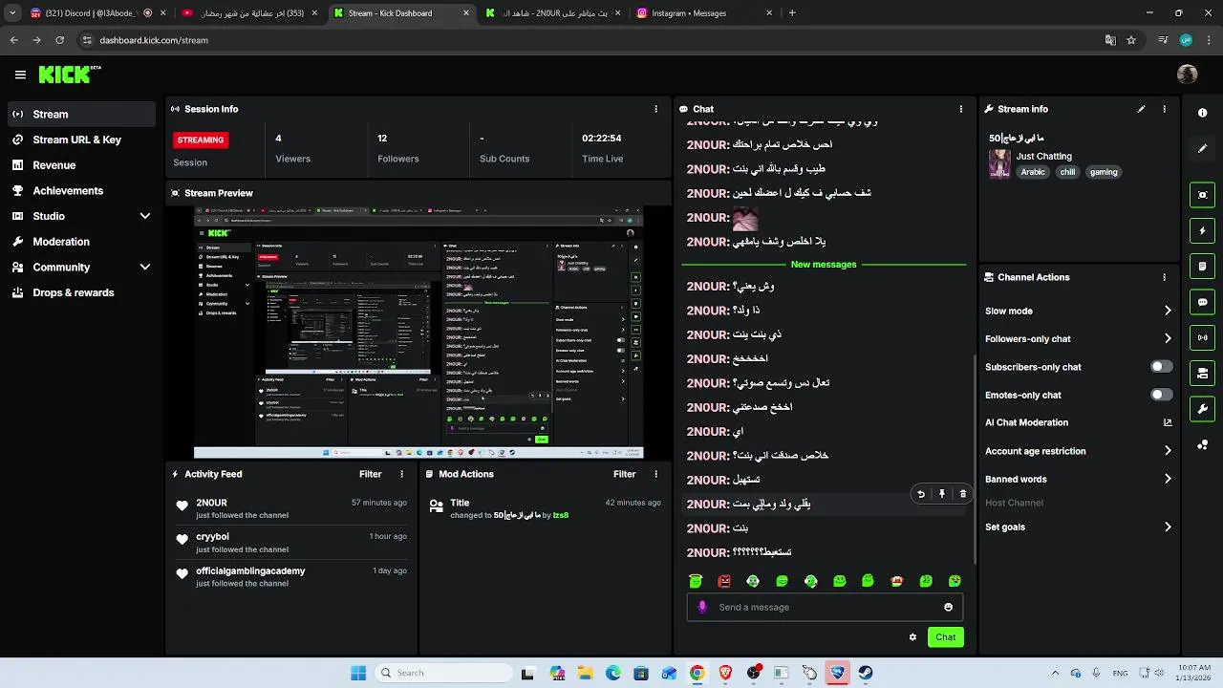Click the share dots icon in right sidebar

pyautogui.click(x=1202, y=445)
